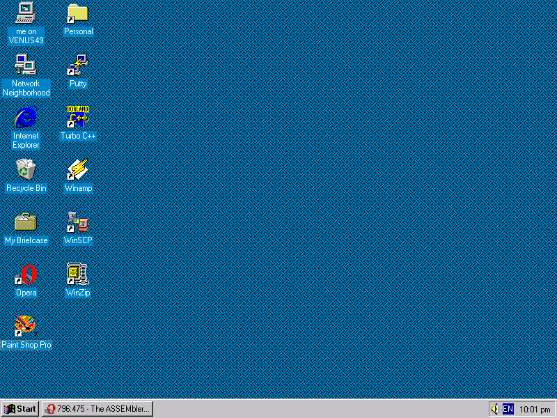Select the WinSCP shortcut icon
This screenshot has width=557, height=418.
coord(78,221)
